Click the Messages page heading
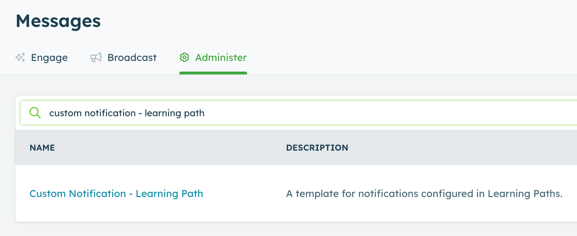The height and width of the screenshot is (236, 577). click(58, 21)
